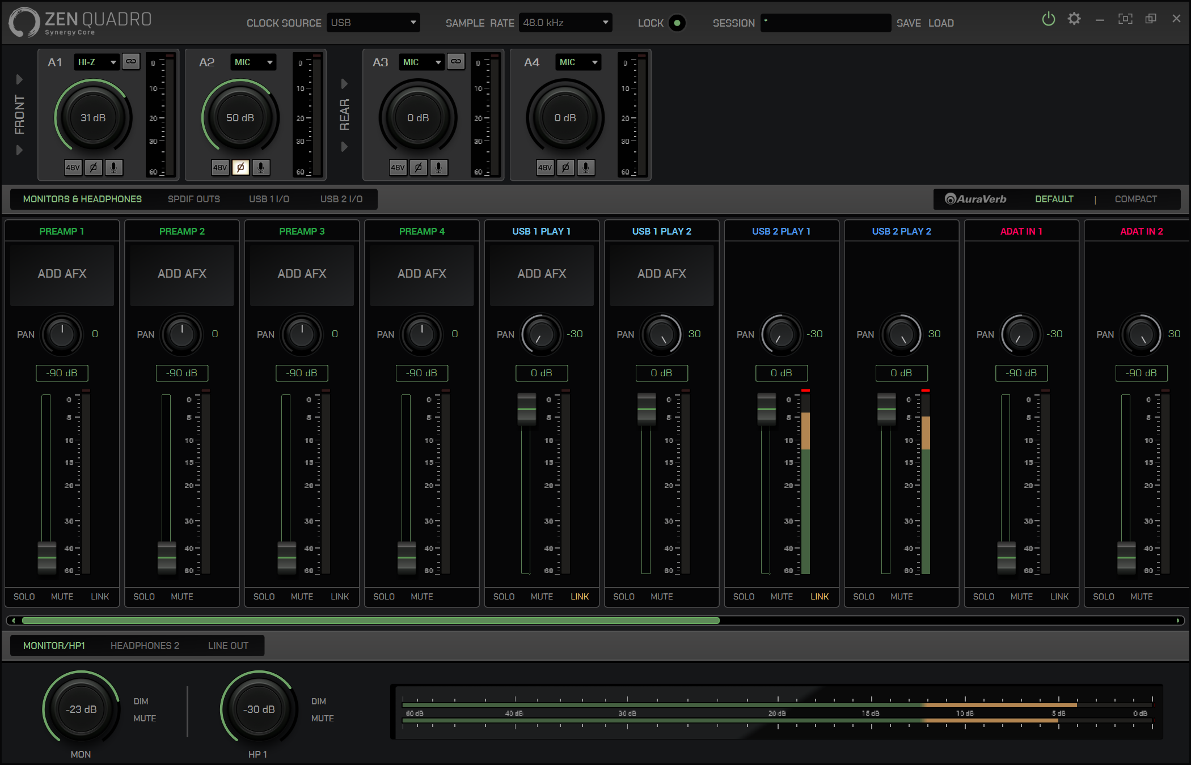Link preamps A1 and A2 with chain icon
Image resolution: width=1191 pixels, height=765 pixels.
coord(131,61)
